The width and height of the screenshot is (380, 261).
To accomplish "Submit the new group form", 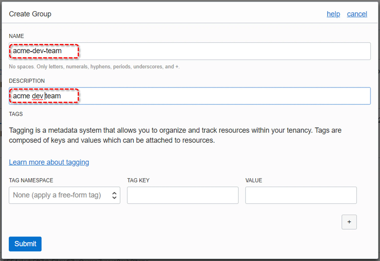I will coord(25,244).
